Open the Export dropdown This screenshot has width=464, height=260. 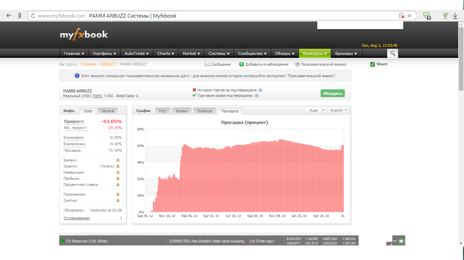[338, 110]
